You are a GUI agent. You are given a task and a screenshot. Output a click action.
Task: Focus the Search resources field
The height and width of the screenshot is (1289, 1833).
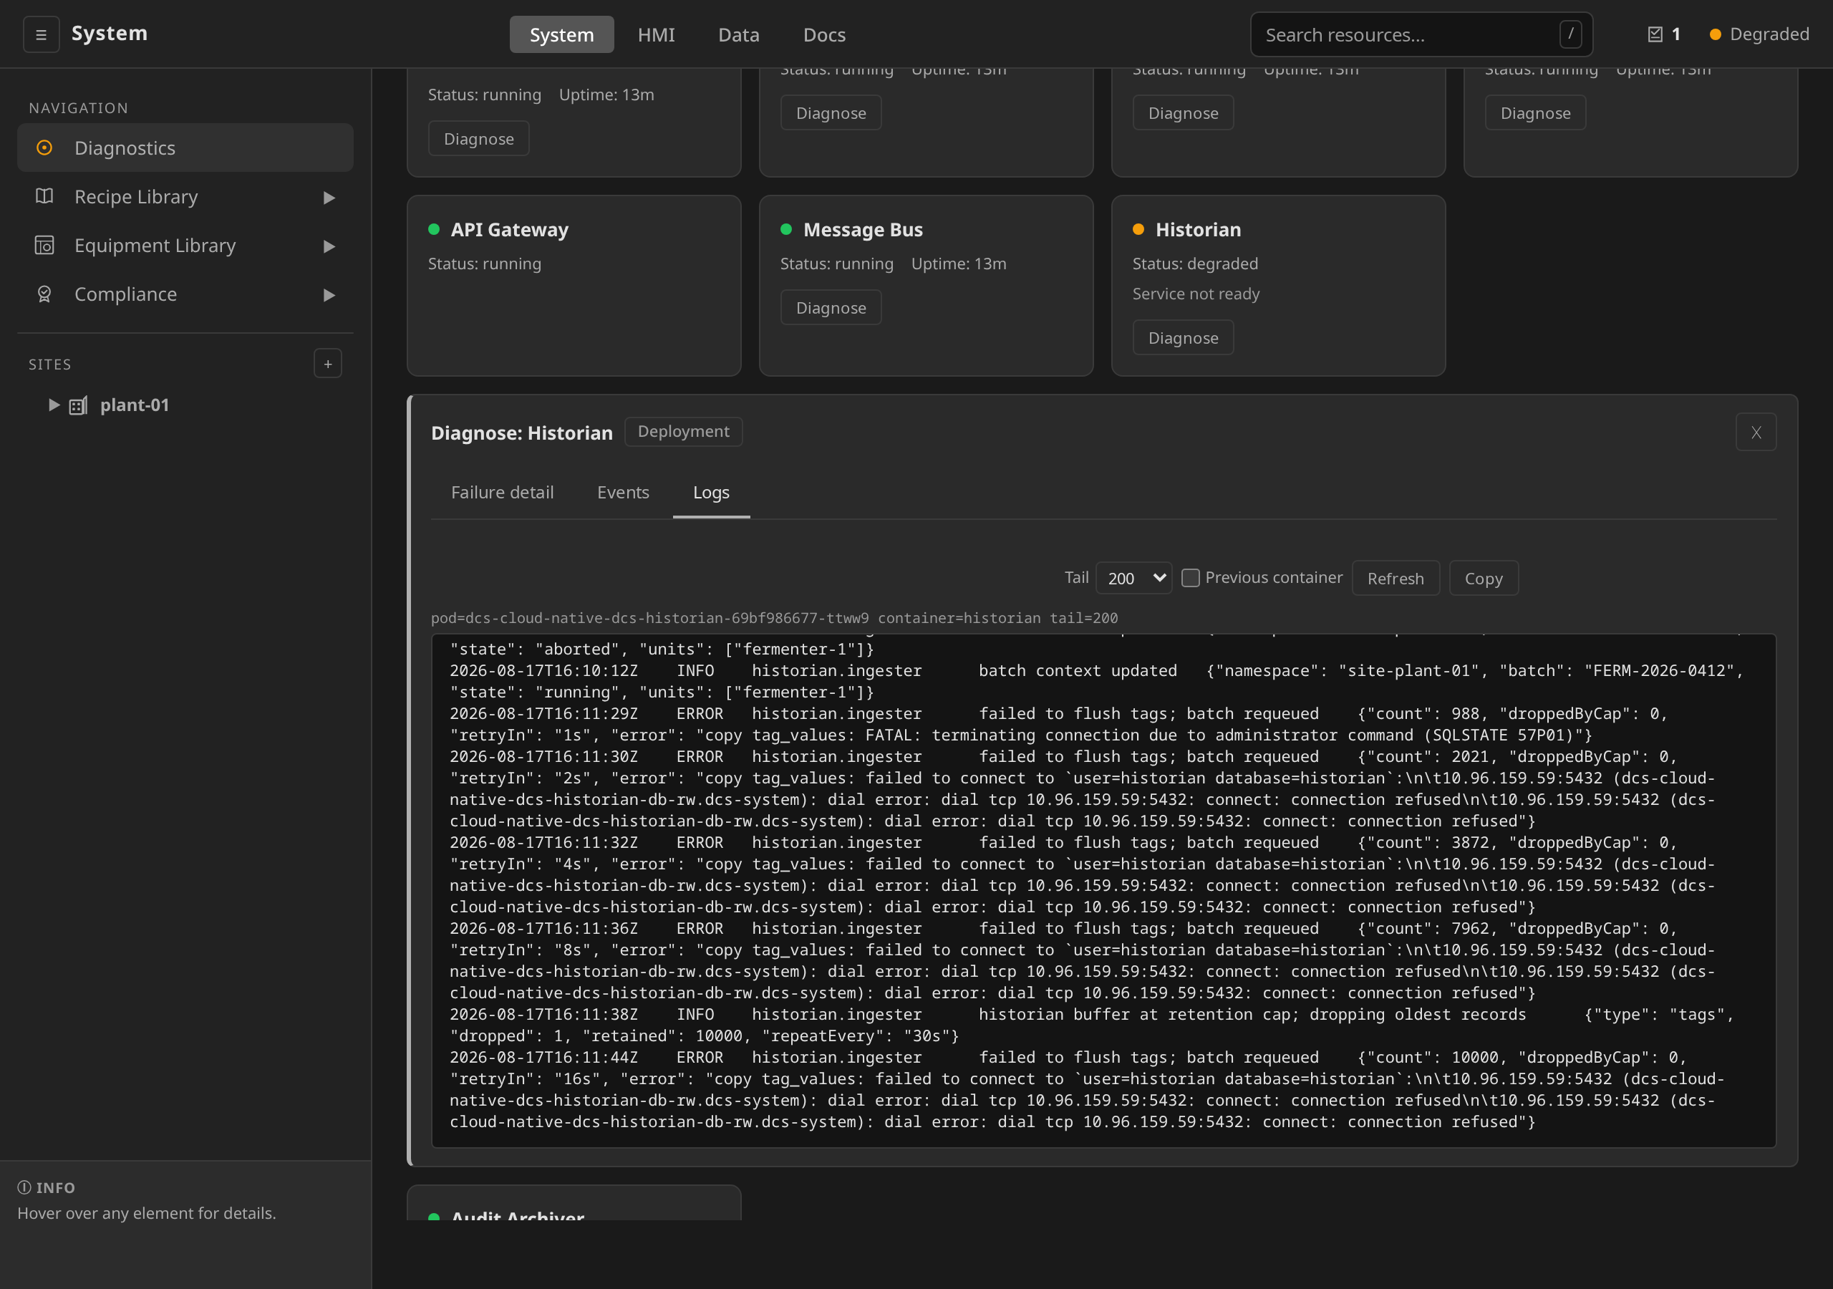coord(1421,34)
